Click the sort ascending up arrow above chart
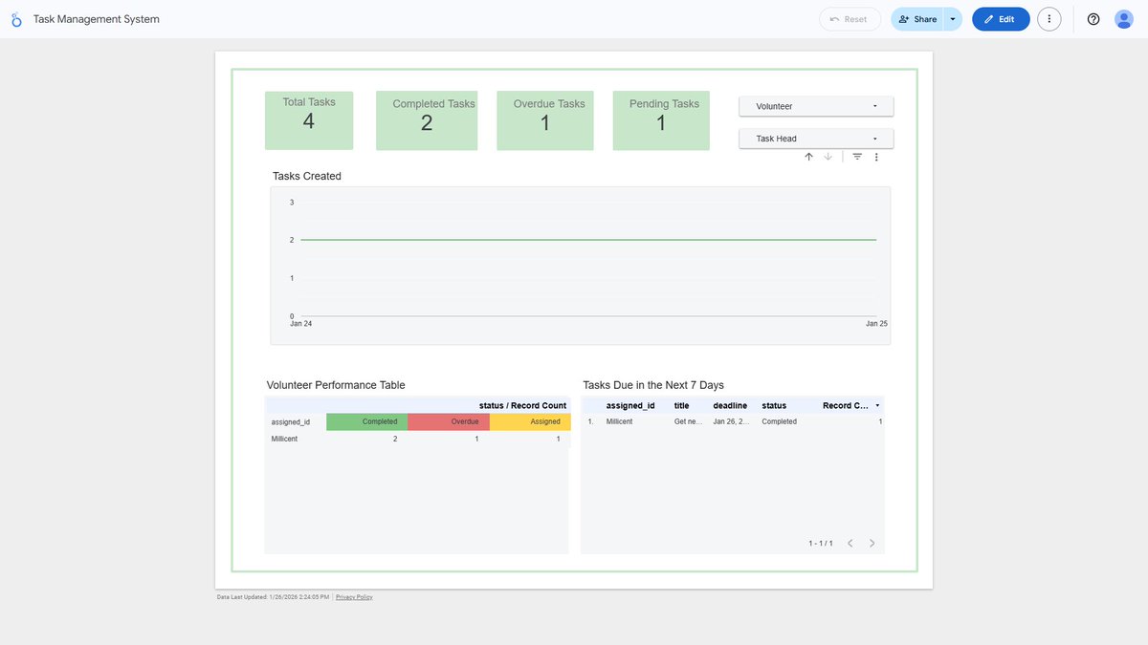1148x645 pixels. coord(808,157)
